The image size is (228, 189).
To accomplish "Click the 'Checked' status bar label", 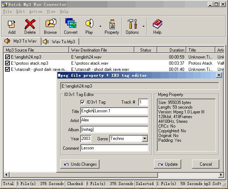I will [x=75, y=184].
